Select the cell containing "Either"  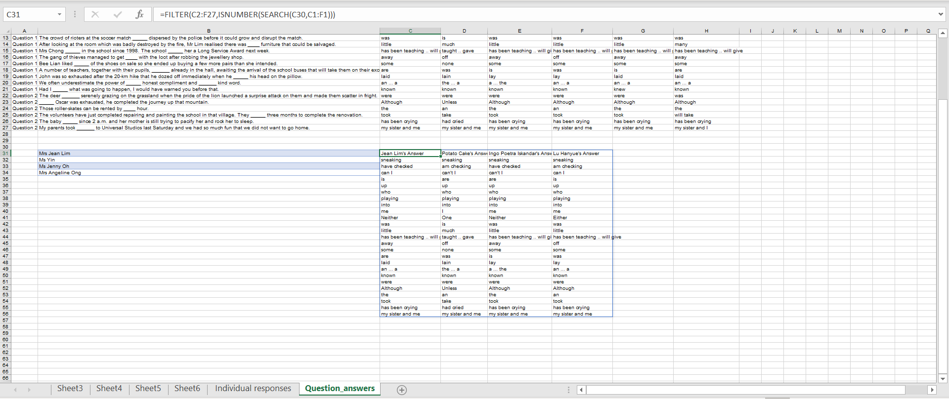tap(582, 218)
